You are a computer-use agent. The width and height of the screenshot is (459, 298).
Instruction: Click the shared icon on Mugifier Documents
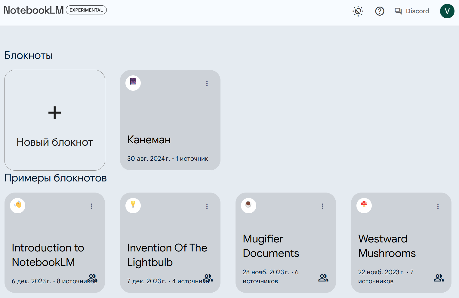323,278
